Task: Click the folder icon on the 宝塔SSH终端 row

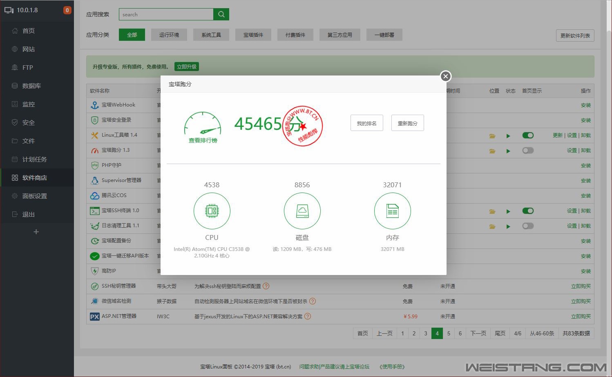Action: (x=492, y=211)
